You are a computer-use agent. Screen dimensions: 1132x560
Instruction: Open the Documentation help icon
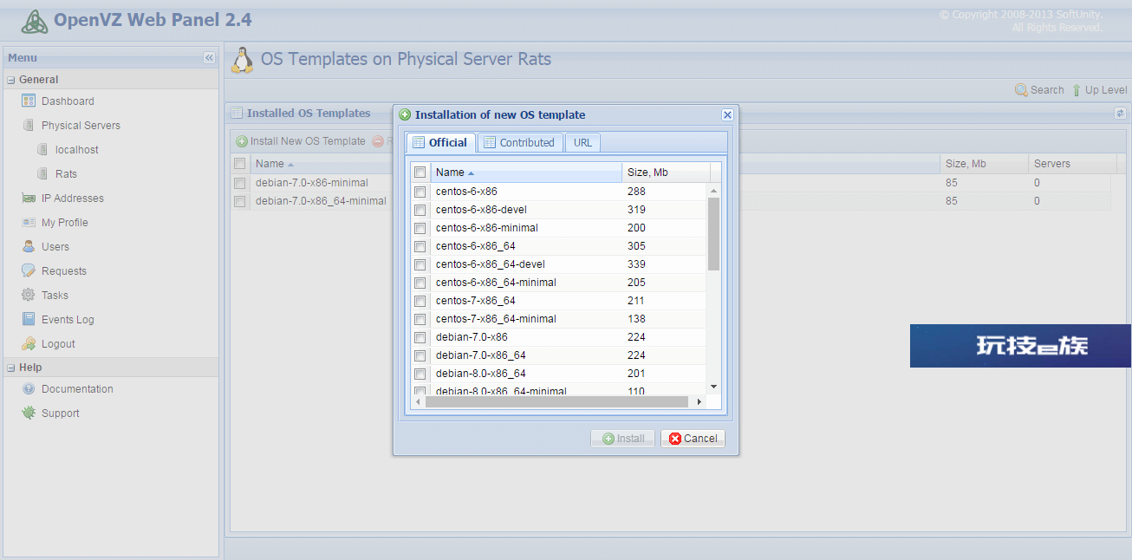(x=28, y=389)
